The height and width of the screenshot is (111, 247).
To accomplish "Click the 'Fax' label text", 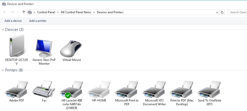I will click(44, 100).
